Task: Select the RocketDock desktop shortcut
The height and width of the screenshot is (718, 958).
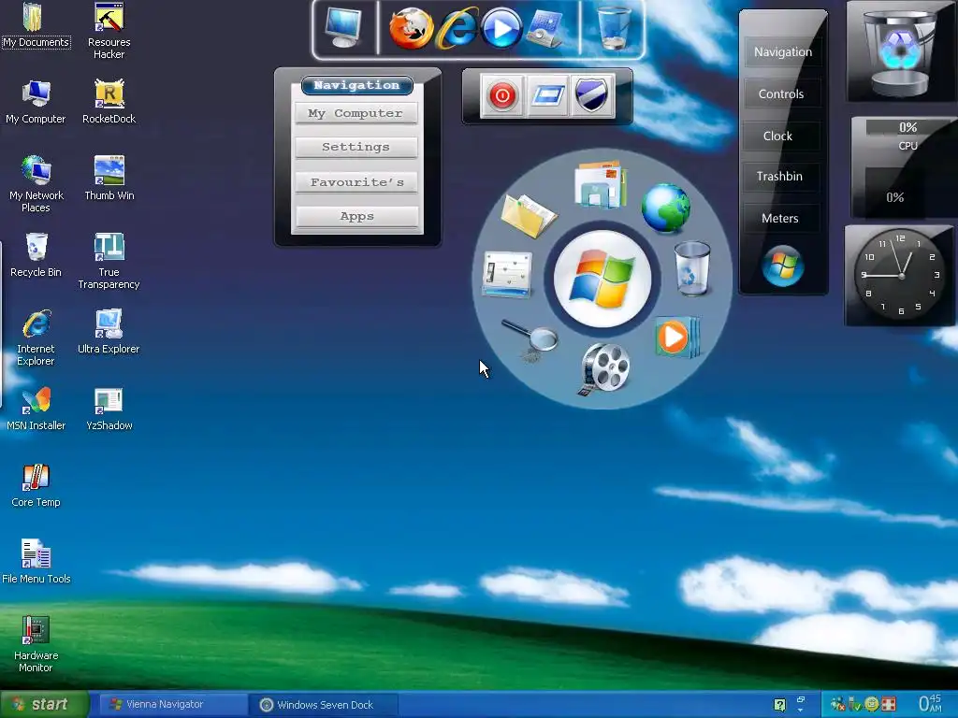Action: point(109,102)
